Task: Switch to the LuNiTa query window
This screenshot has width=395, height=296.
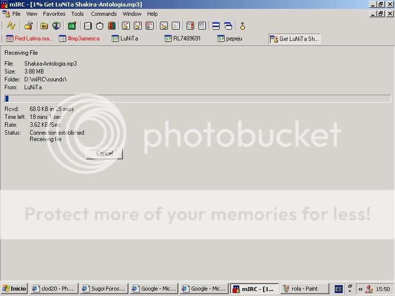Action: (x=125, y=38)
